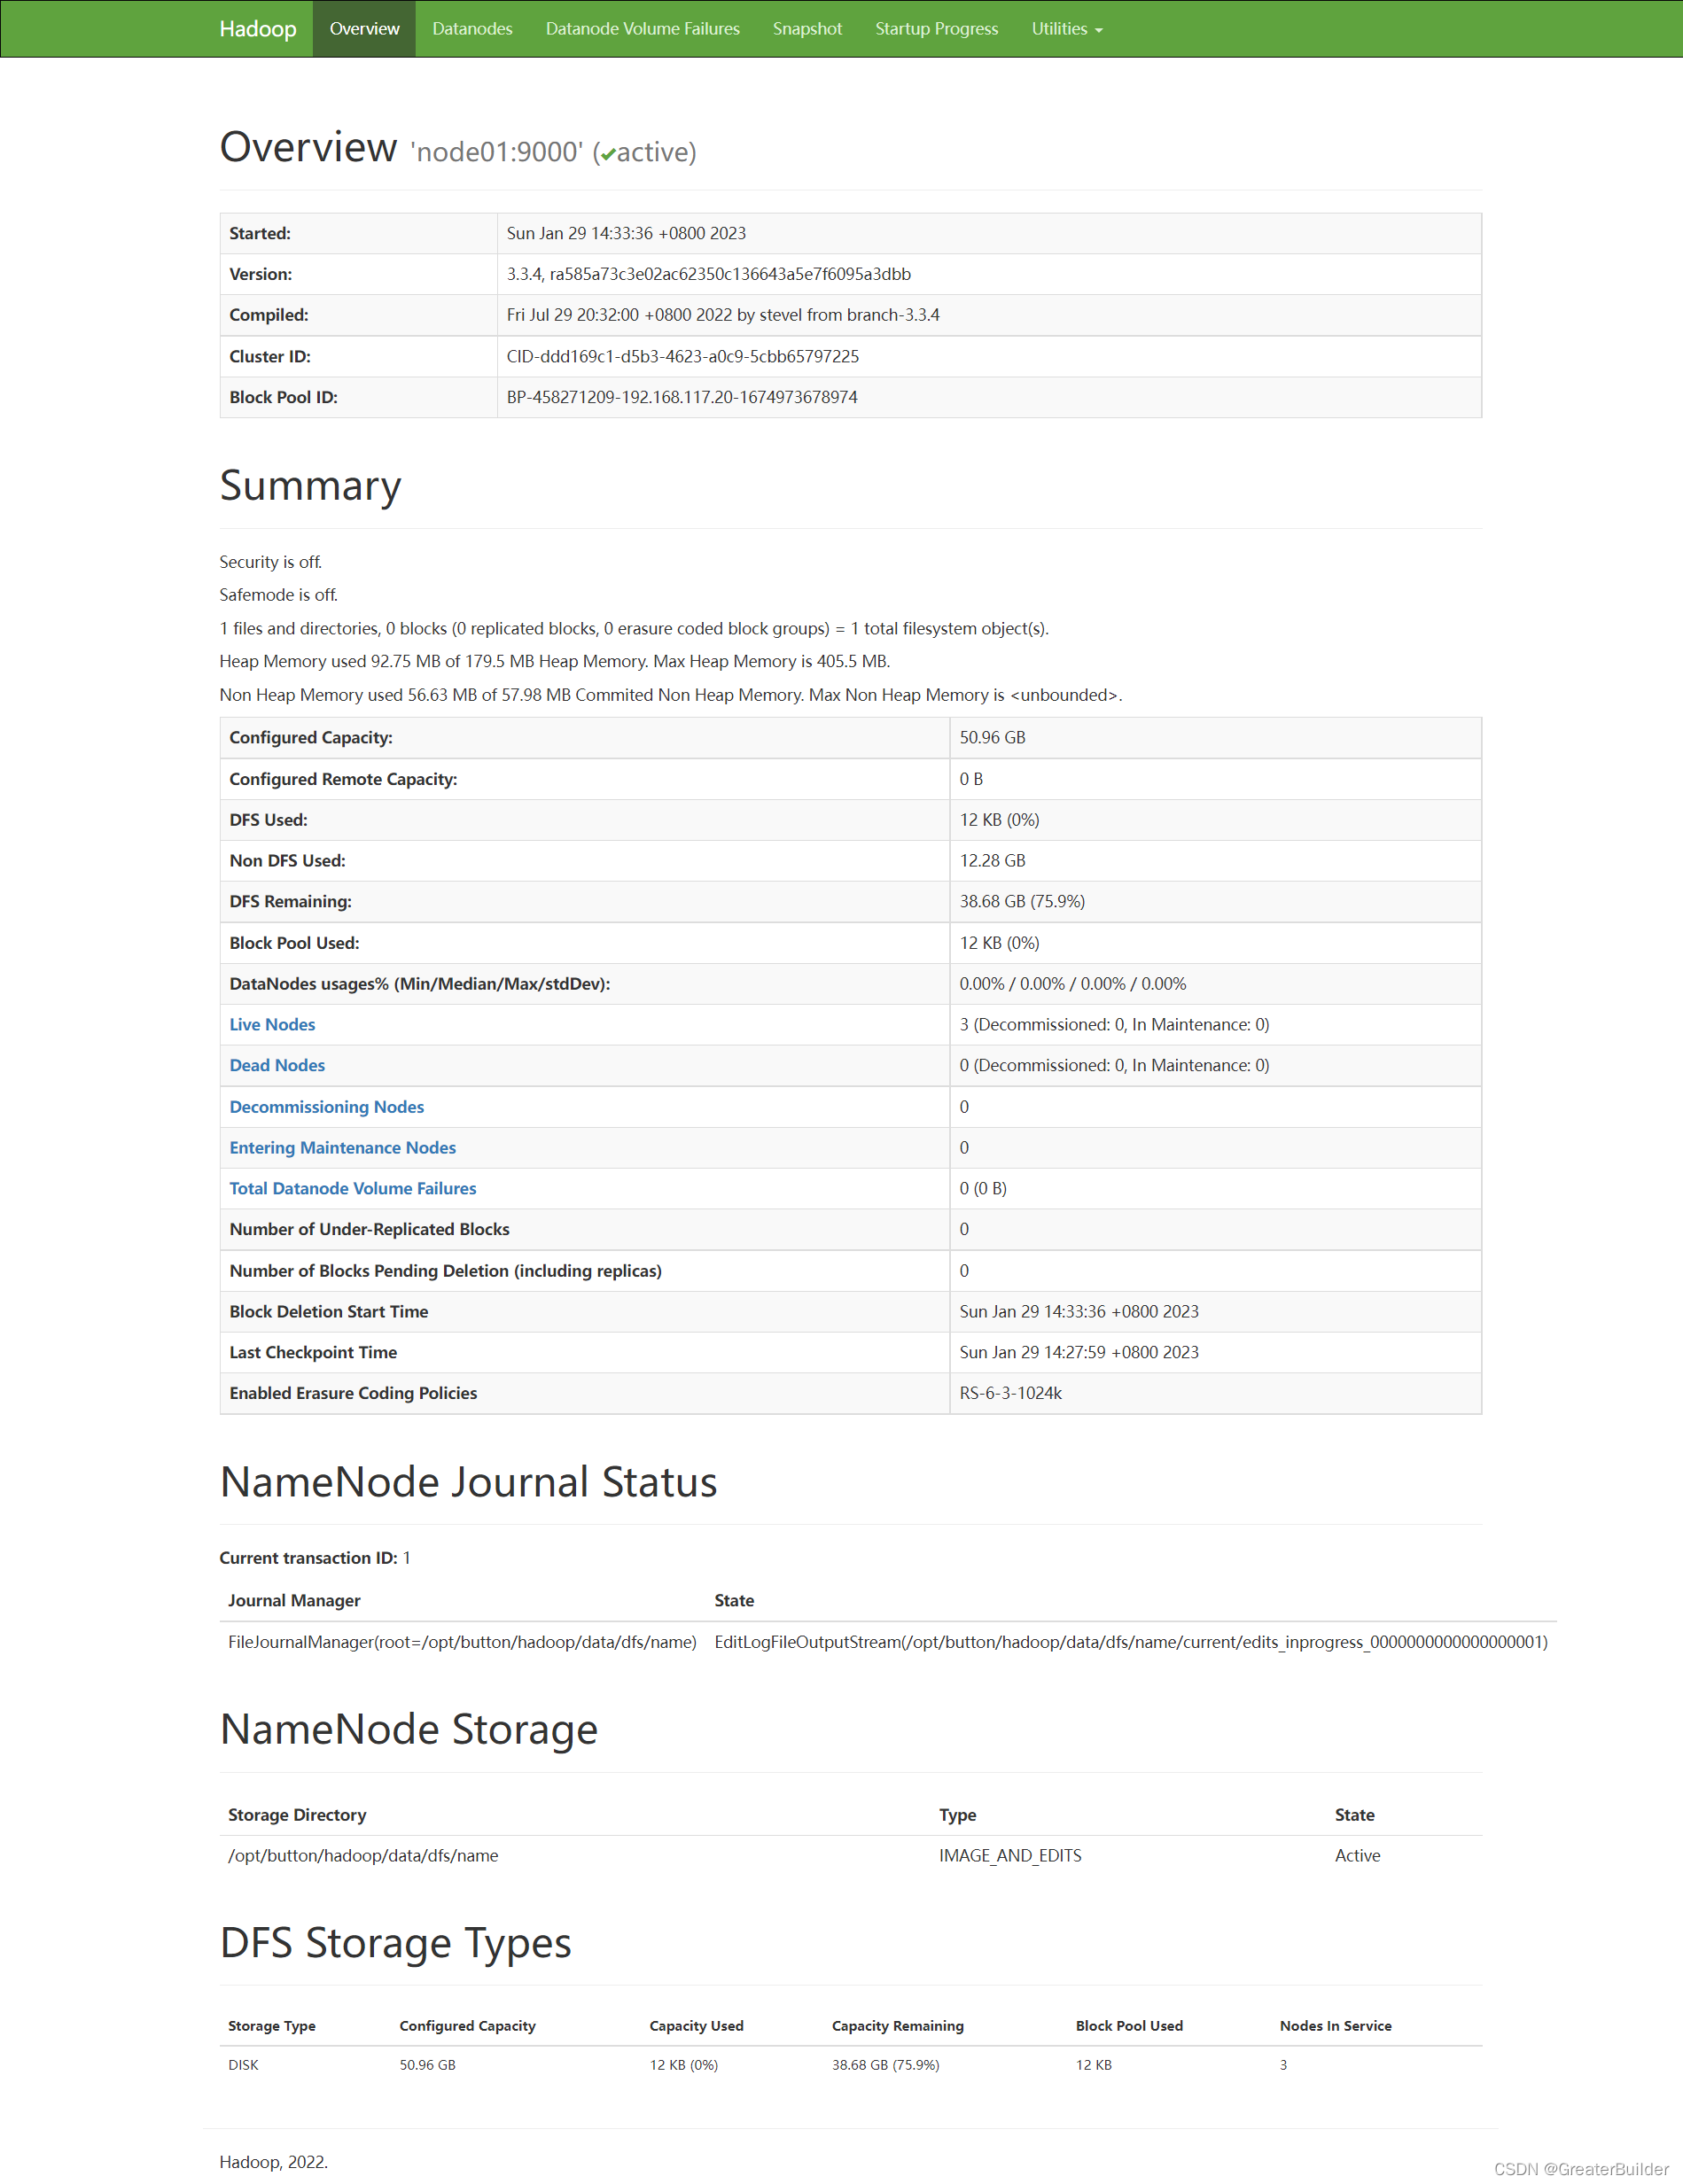Click the Active state cell in NameNode Storage
The height and width of the screenshot is (2184, 1683).
[1357, 1855]
